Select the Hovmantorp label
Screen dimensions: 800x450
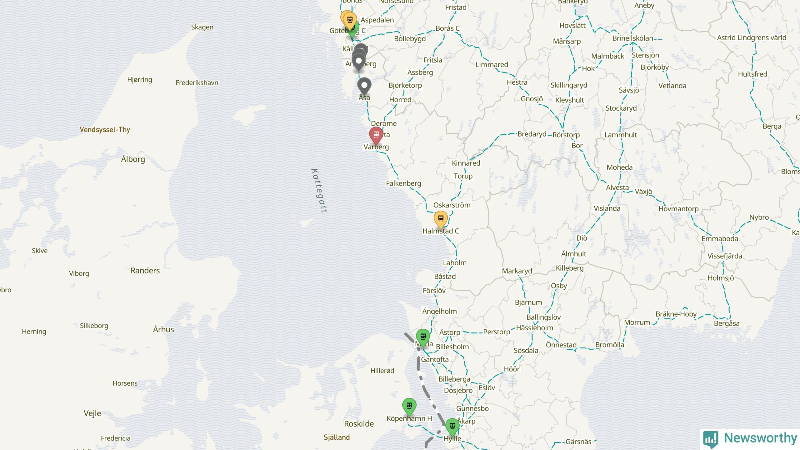coord(678,209)
